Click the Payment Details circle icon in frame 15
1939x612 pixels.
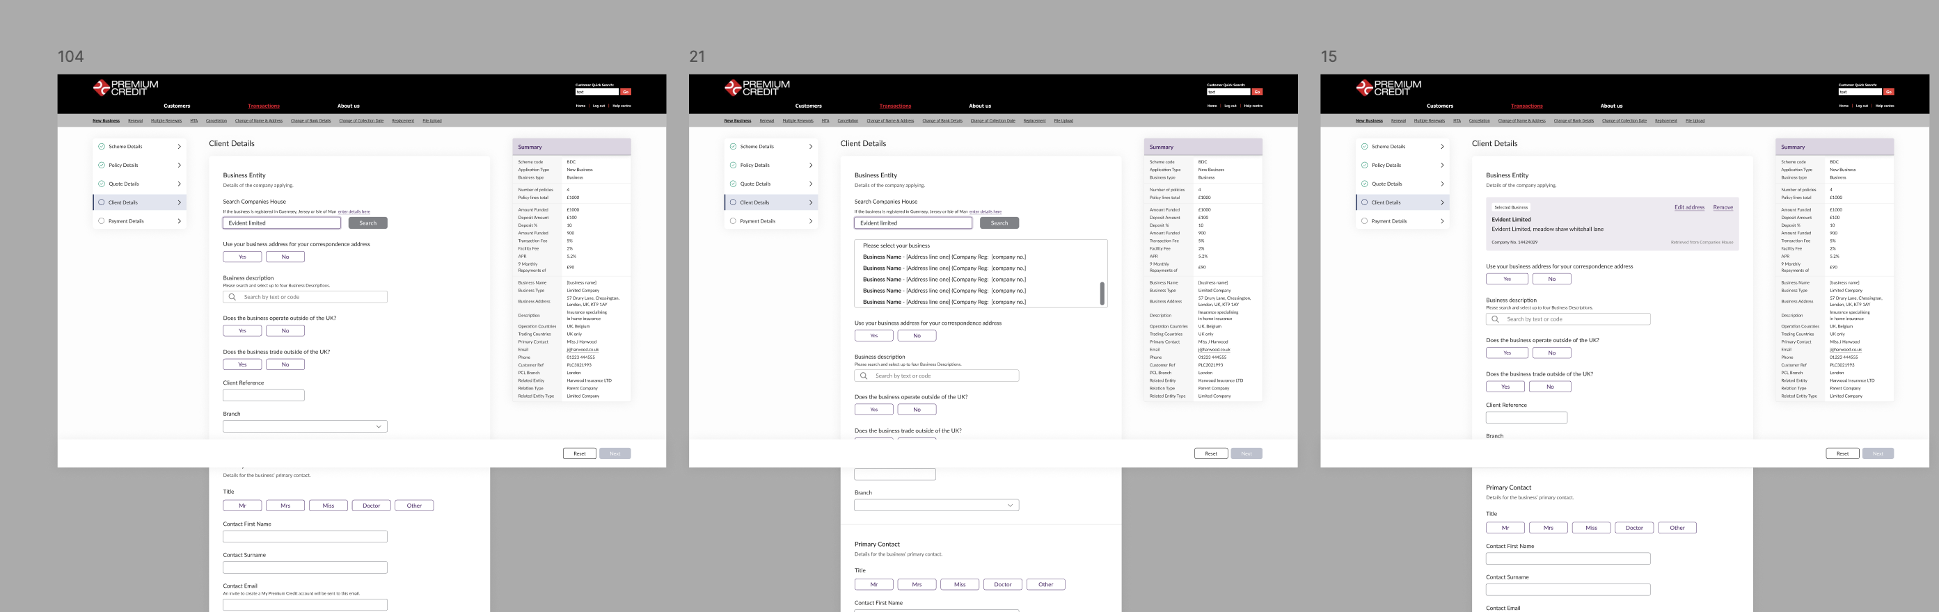point(1365,221)
